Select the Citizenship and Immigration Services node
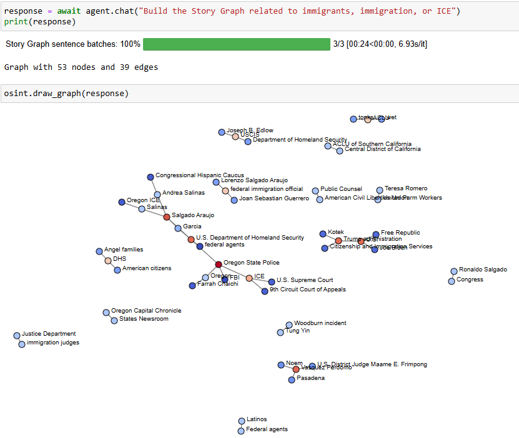Image resolution: width=519 pixels, height=438 pixels. [x=325, y=248]
